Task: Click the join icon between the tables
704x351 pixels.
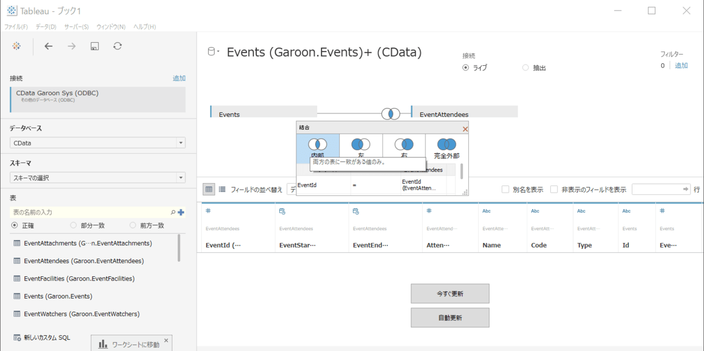Action: pos(391,113)
